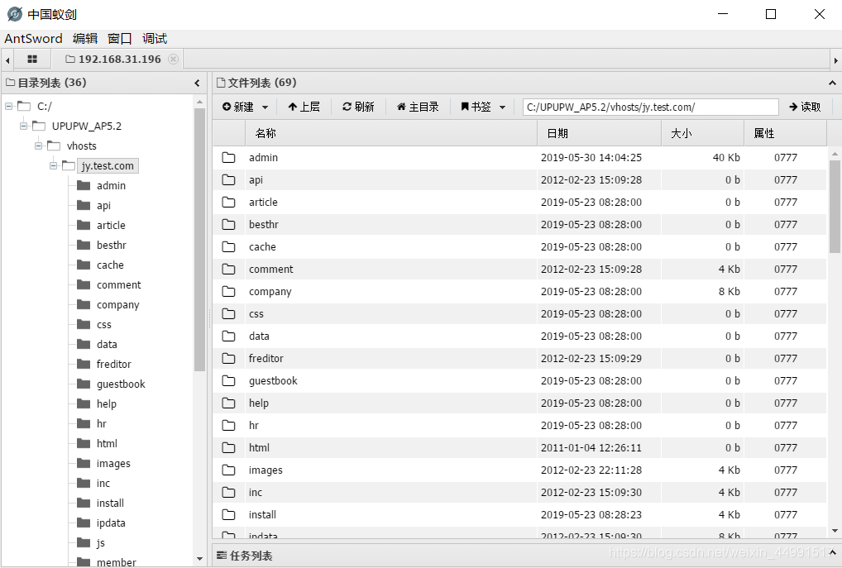
Task: Open the 编辑 menu
Action: coord(85,39)
